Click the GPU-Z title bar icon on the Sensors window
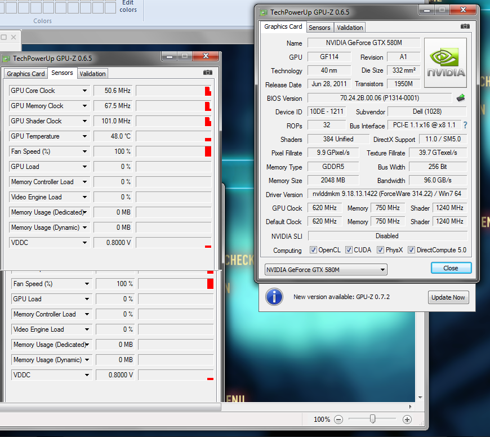Image resolution: width=490 pixels, height=437 pixels. [x=6, y=59]
